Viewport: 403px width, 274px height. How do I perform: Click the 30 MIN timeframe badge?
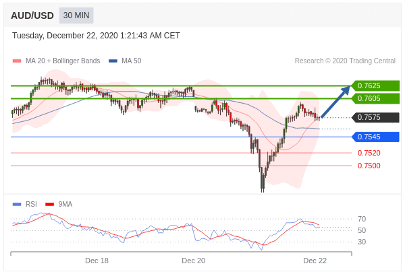[76, 15]
